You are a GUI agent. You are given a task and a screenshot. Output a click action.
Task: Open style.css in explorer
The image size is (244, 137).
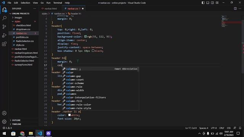(x=20, y=45)
